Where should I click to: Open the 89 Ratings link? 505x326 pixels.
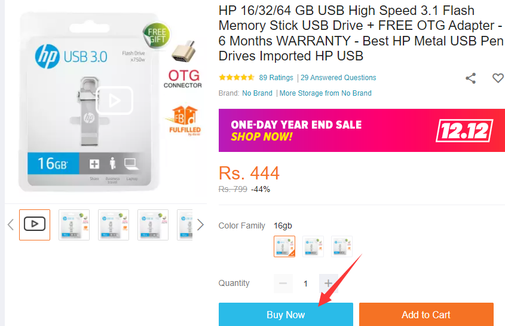pyautogui.click(x=276, y=78)
